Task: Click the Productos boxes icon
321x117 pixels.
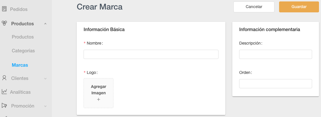Action: (x=4, y=23)
